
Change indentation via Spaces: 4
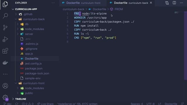click(137, 104)
